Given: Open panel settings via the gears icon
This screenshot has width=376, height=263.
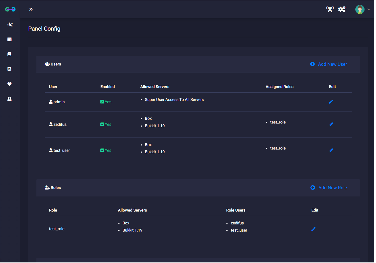Looking at the screenshot, I should pyautogui.click(x=342, y=9).
